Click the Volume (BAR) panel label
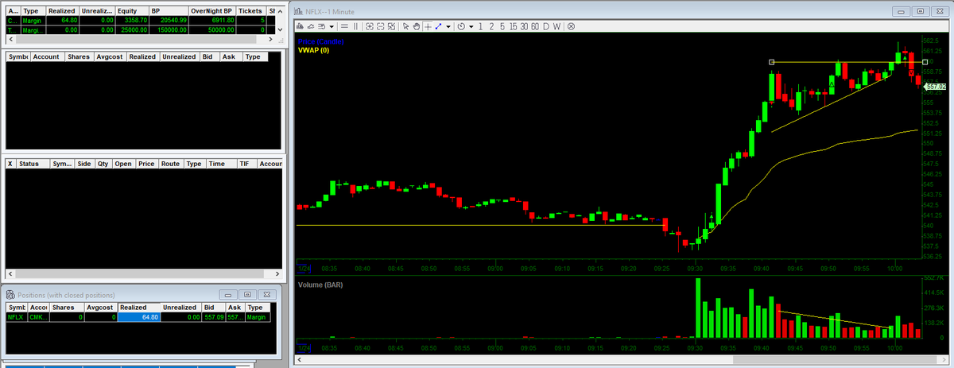954x368 pixels. click(x=320, y=285)
